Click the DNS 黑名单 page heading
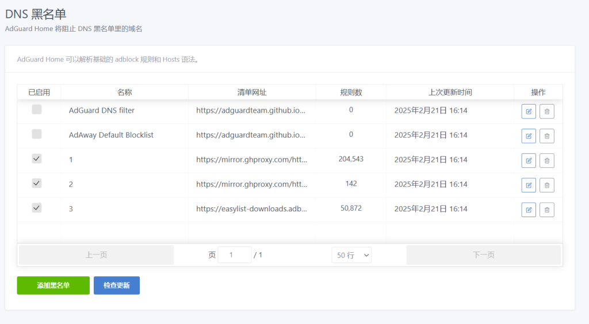Screen dimensions: 589x324 point(36,14)
